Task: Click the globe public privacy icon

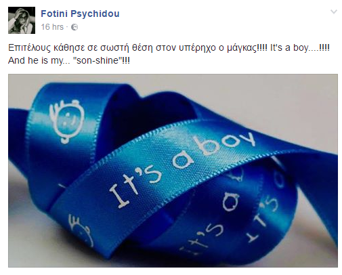Action: 74,27
